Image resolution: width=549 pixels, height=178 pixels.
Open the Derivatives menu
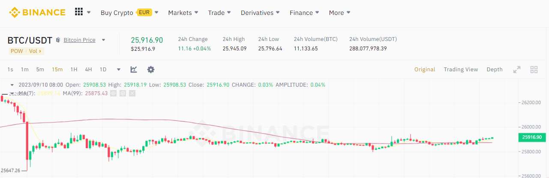click(x=260, y=13)
